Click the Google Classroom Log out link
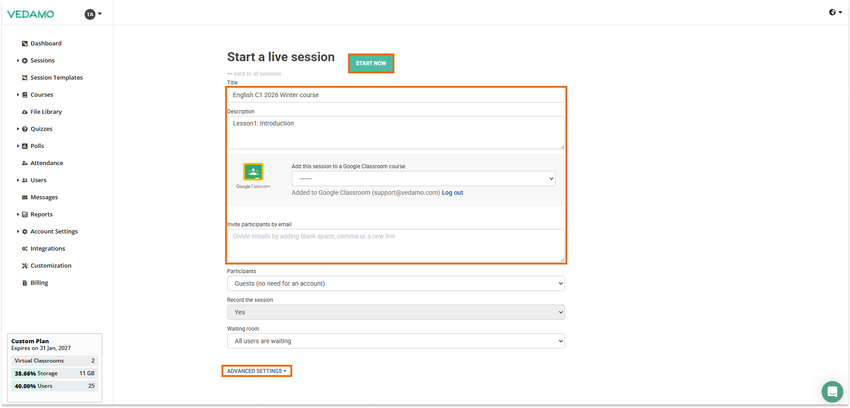The image size is (850, 408). tap(452, 193)
